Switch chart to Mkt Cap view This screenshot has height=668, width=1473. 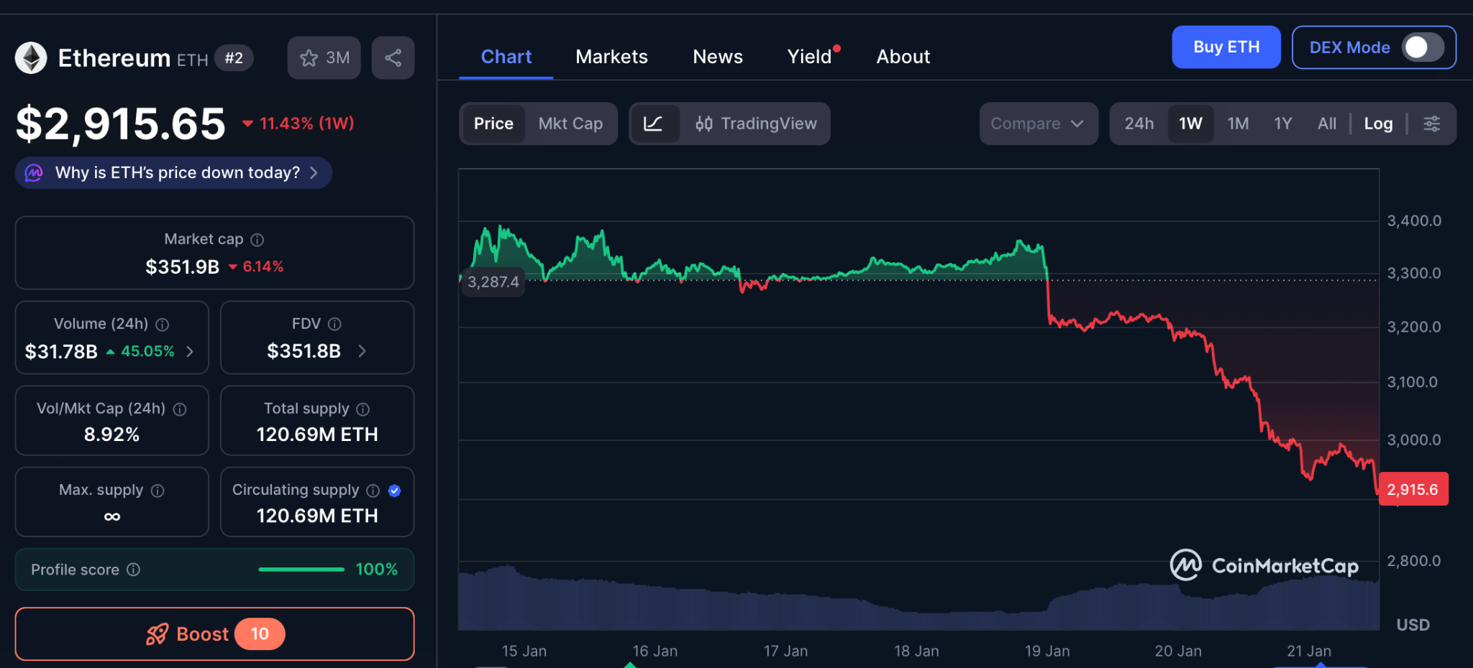pos(570,124)
